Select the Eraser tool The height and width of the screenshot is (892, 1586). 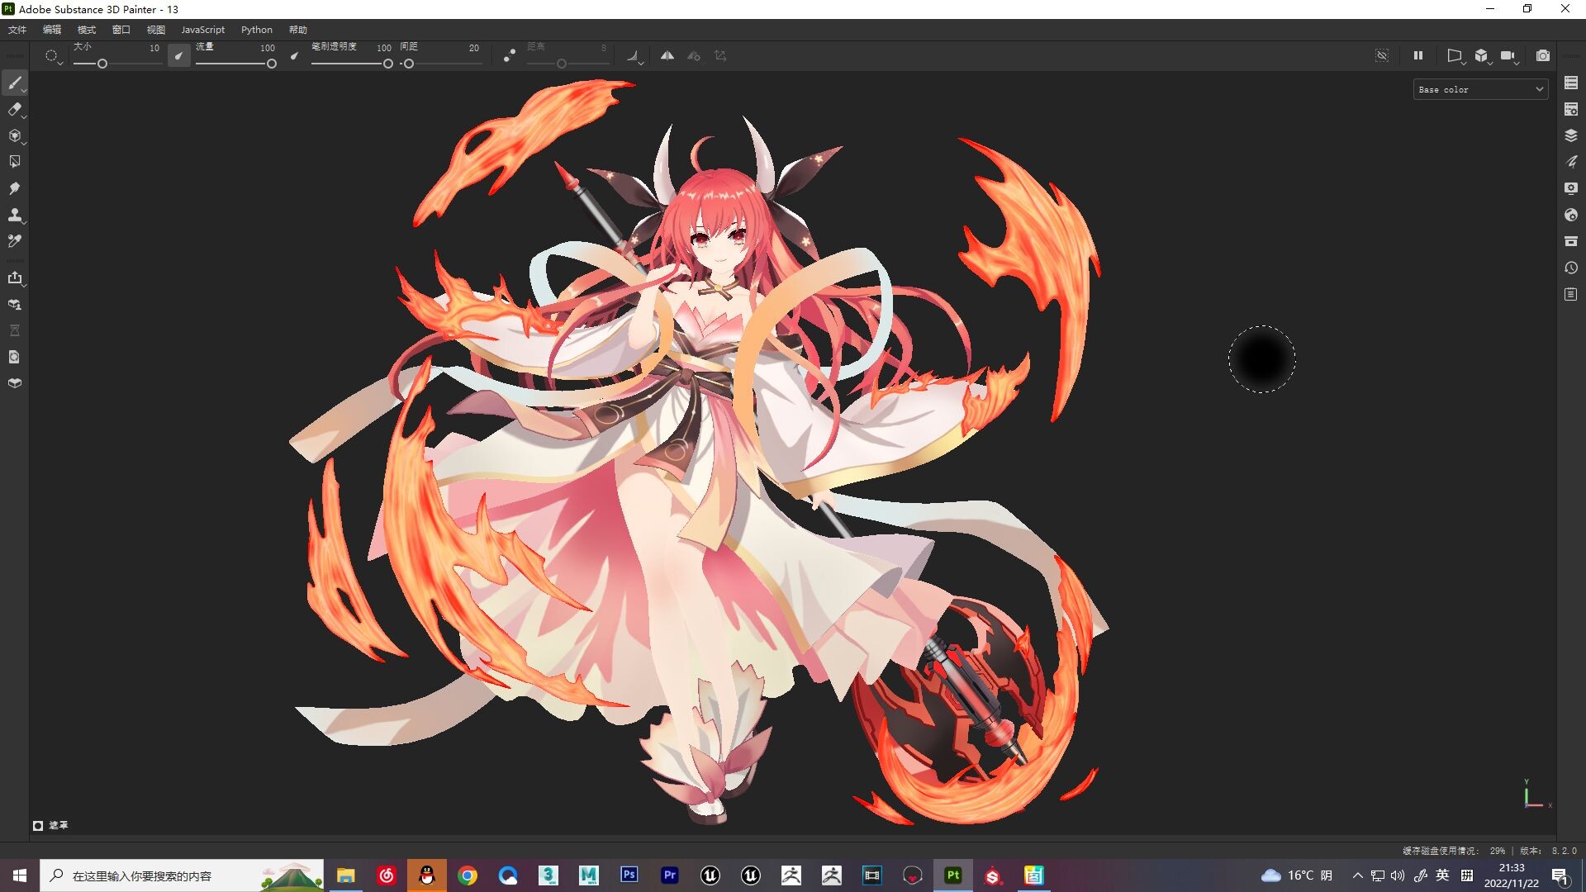[x=14, y=109]
